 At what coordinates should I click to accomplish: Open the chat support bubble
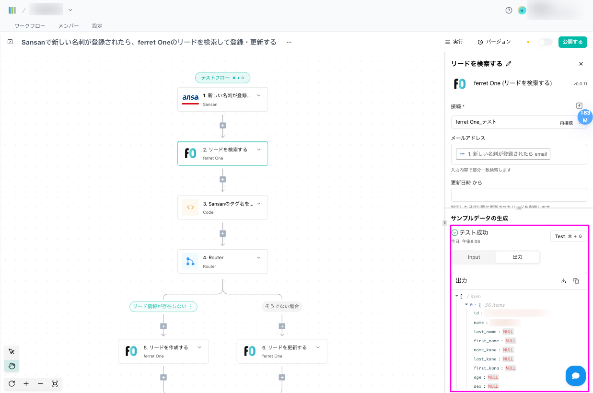pos(575,376)
